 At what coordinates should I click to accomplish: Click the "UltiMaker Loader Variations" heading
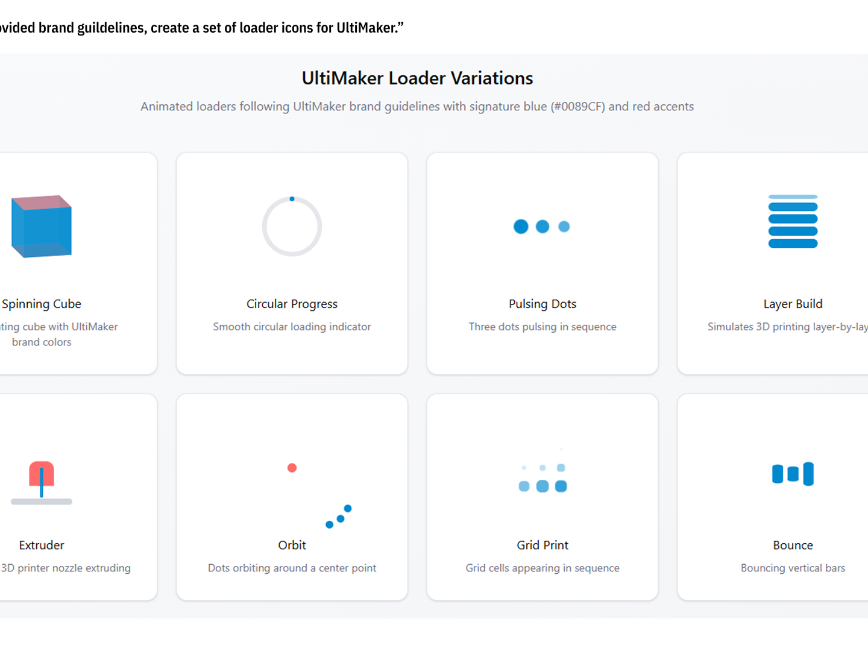point(417,78)
